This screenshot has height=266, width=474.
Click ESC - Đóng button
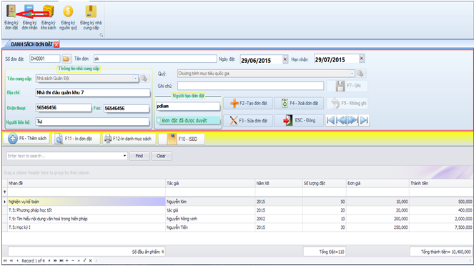pyautogui.click(x=299, y=121)
